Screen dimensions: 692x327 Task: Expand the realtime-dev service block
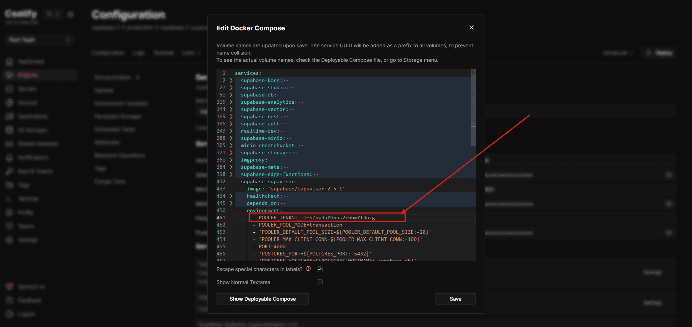pyautogui.click(x=231, y=131)
